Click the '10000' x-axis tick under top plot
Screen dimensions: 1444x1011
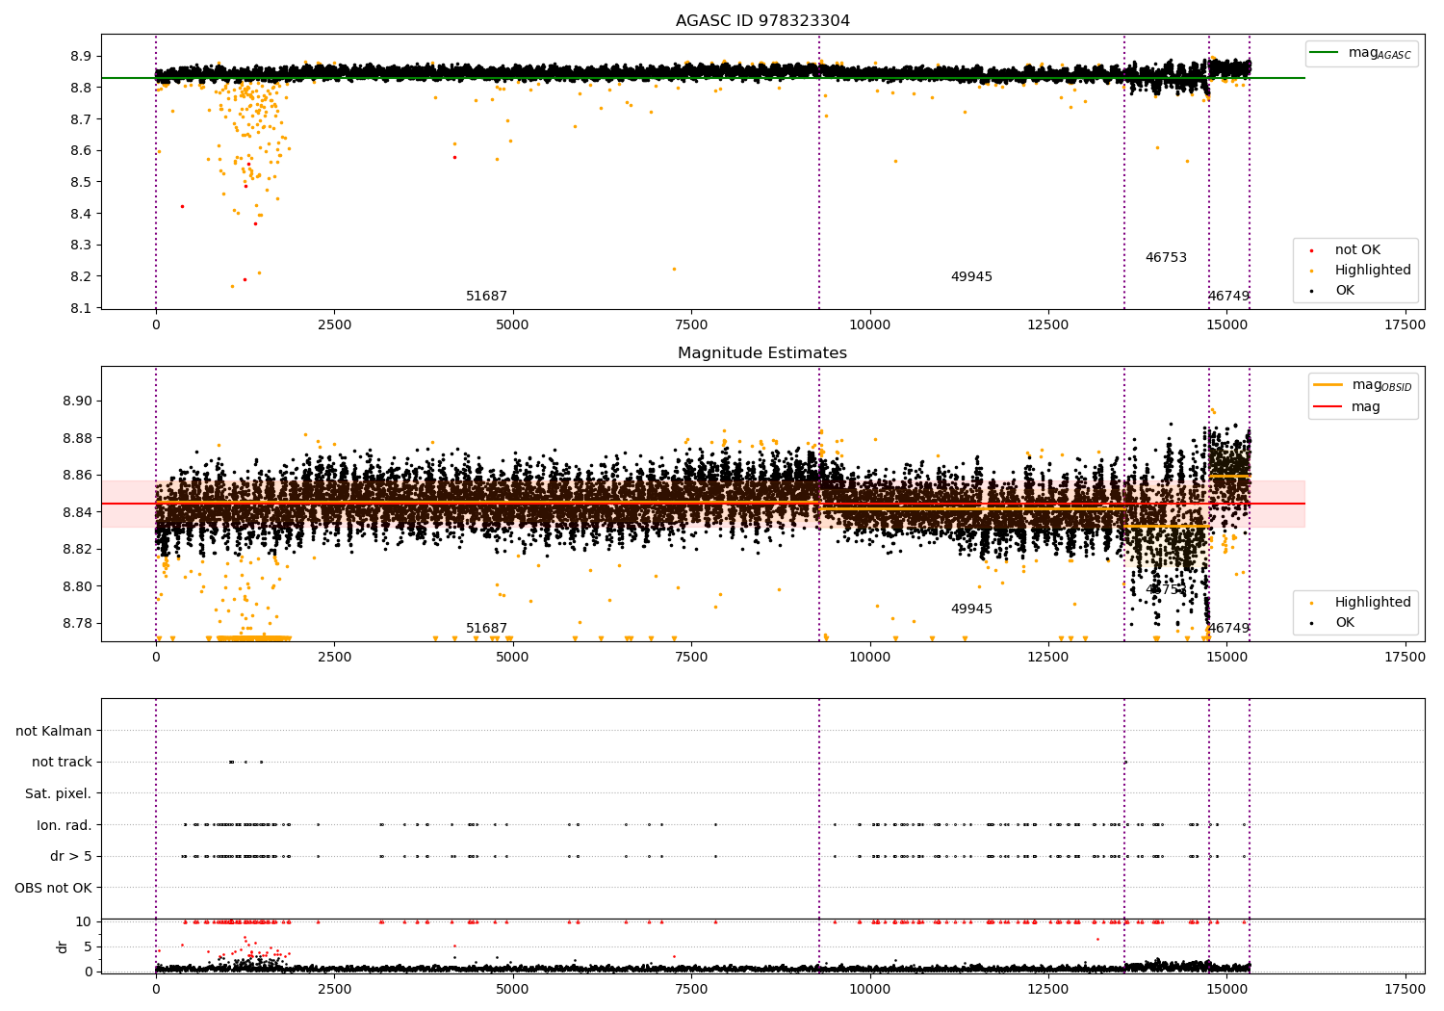(869, 325)
